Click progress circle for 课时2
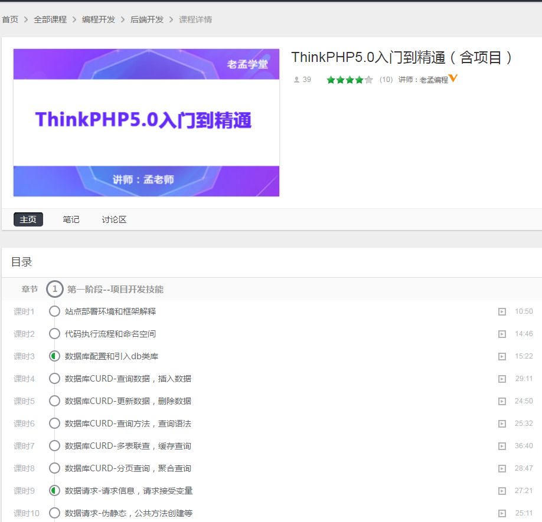The height and width of the screenshot is (522, 542). coord(54,334)
